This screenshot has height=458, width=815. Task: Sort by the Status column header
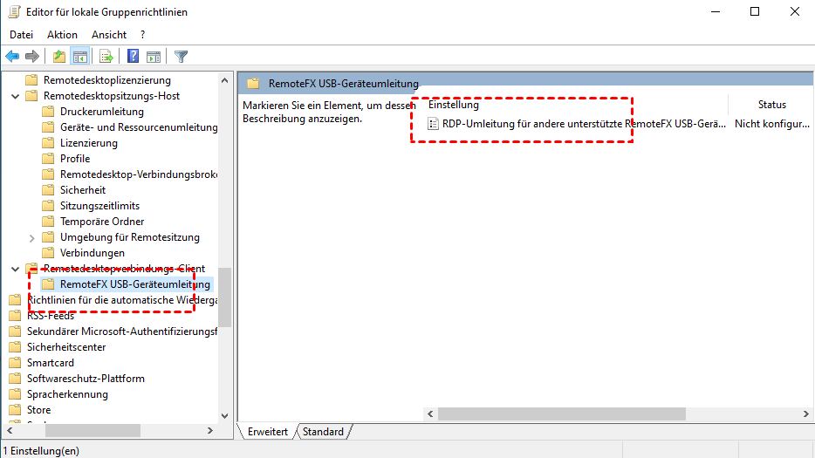772,105
